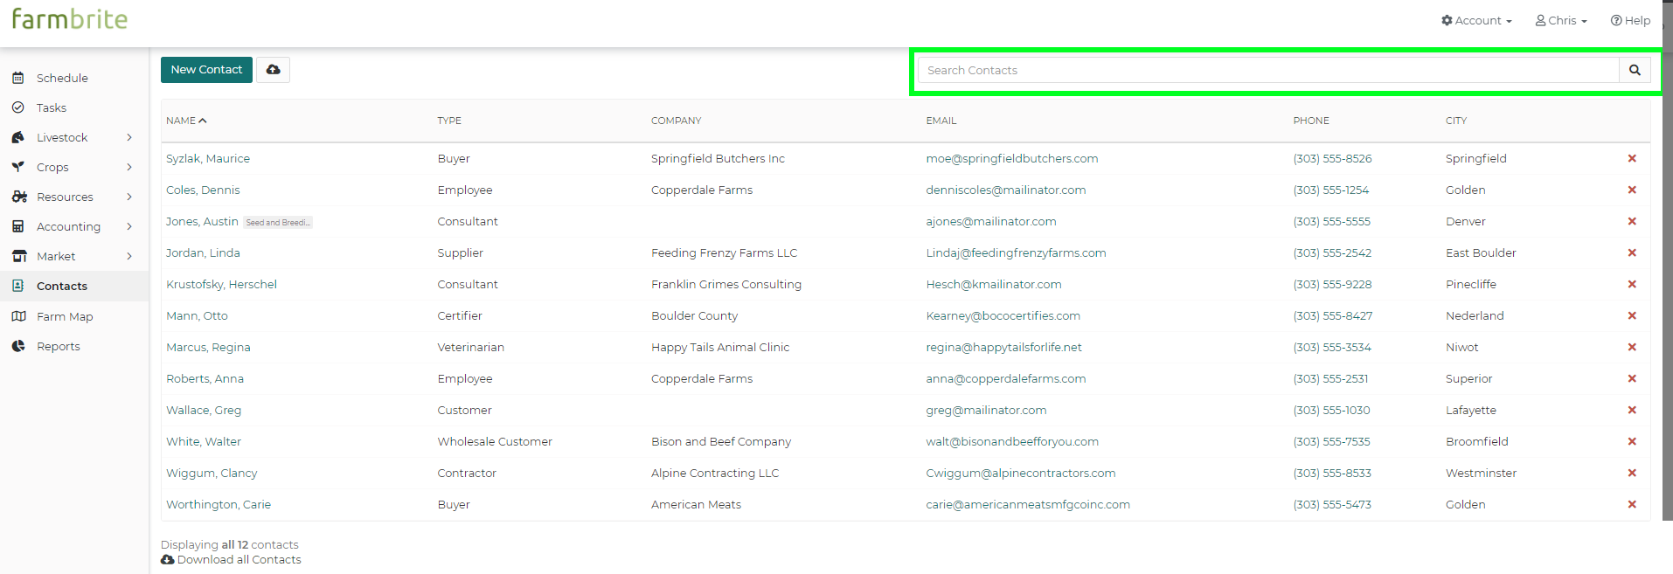Viewport: 1673px width, 574px height.
Task: Click in the Search Contacts field
Action: click(1268, 70)
